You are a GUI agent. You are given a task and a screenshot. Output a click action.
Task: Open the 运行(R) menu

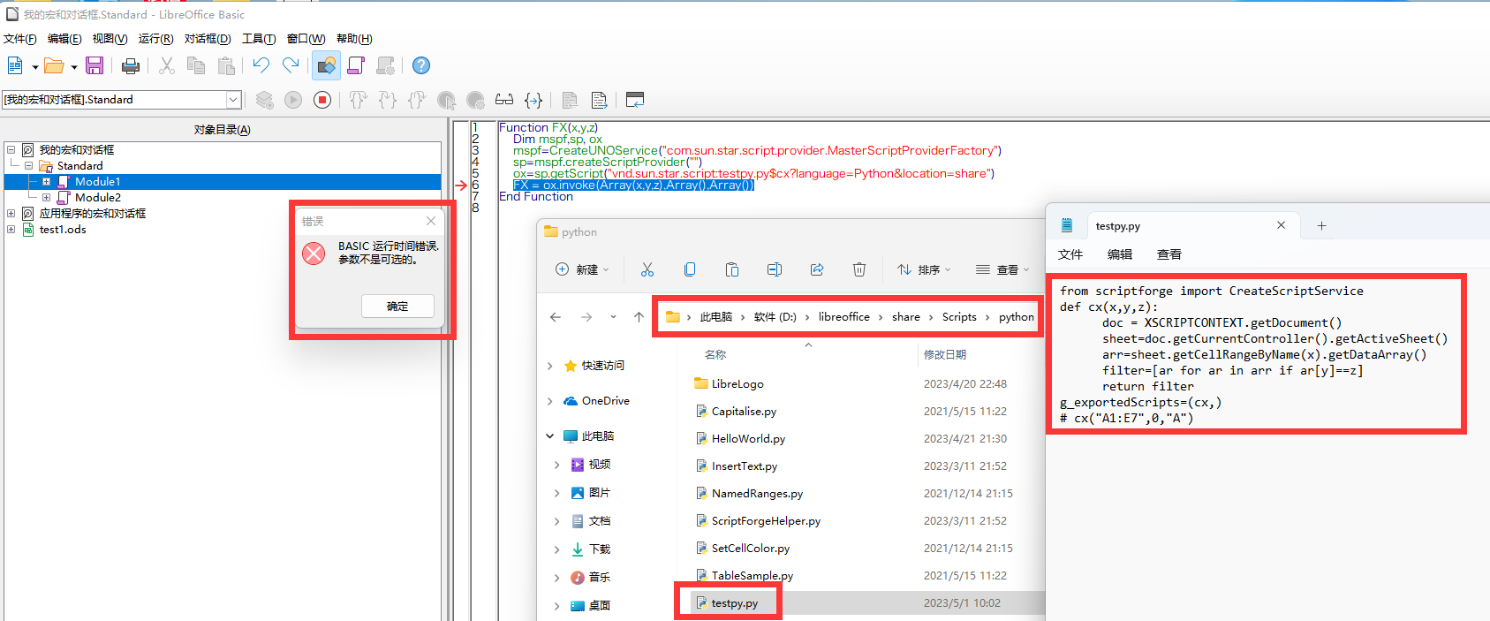tap(155, 39)
